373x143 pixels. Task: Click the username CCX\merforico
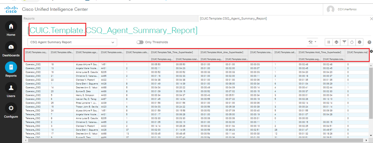347,9
